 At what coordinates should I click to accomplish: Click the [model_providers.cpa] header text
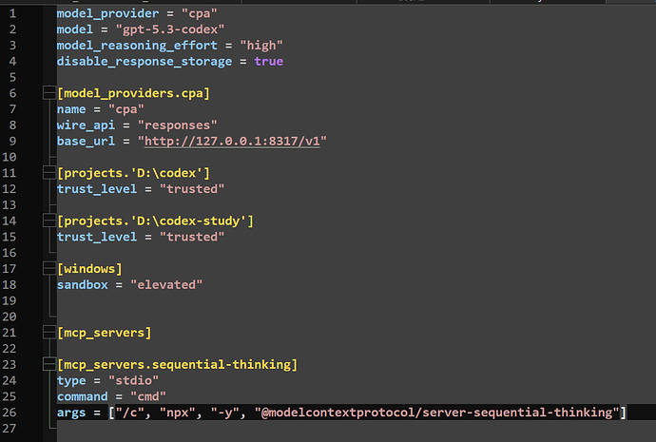133,93
